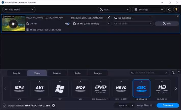
Task: Select the HEVC (H.265) format
Action: tap(121, 89)
